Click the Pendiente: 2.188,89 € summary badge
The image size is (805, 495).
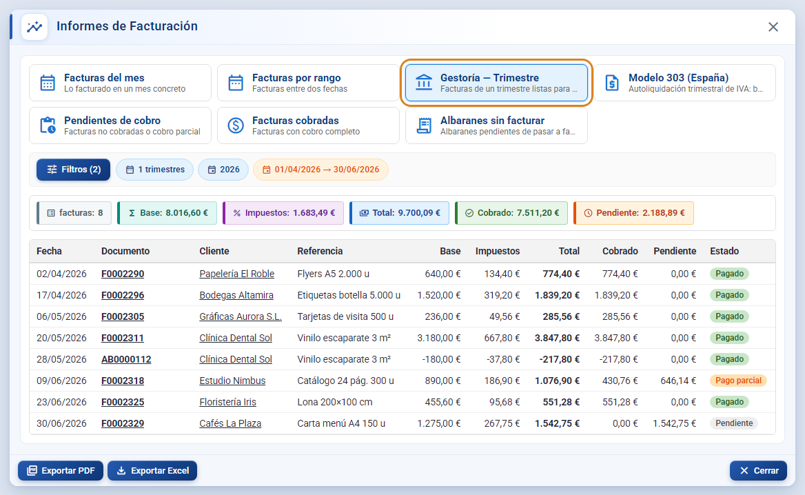coord(634,212)
